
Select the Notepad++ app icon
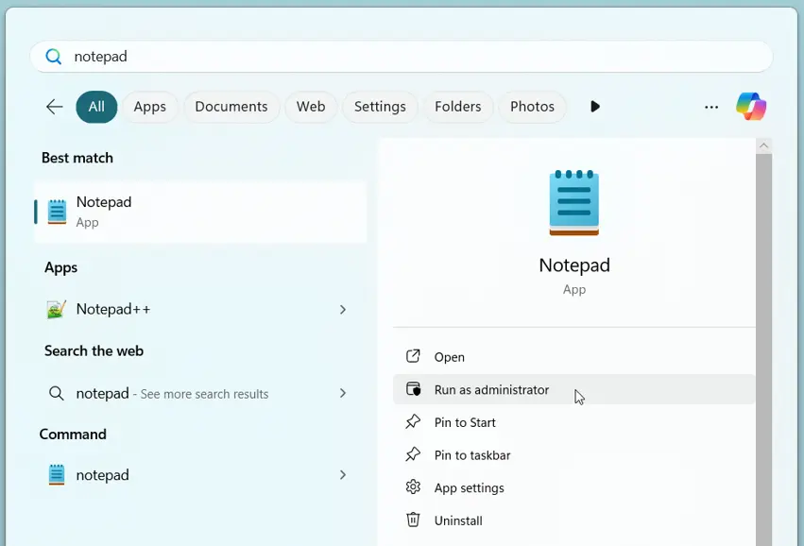pos(55,309)
